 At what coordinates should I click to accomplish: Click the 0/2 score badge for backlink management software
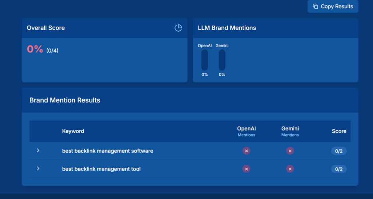339,151
